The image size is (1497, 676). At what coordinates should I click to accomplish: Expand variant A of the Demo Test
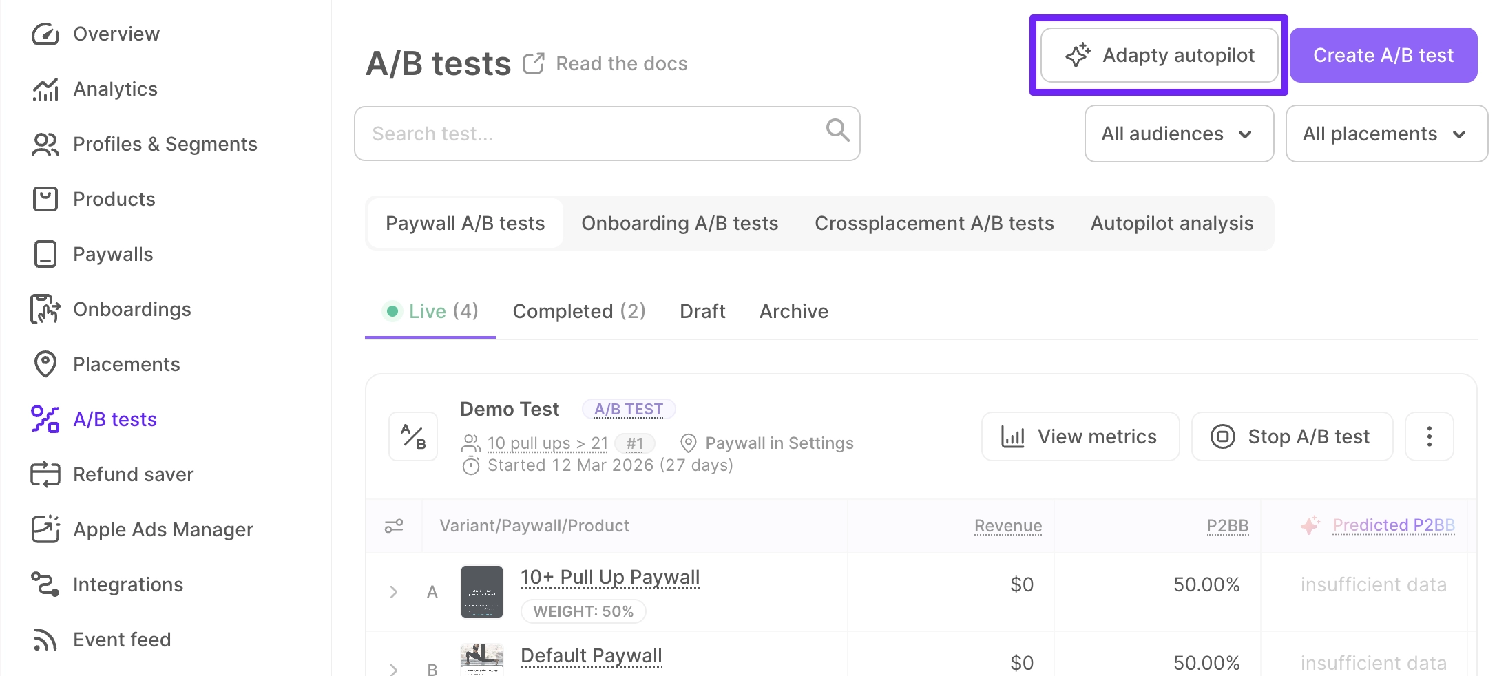click(393, 591)
